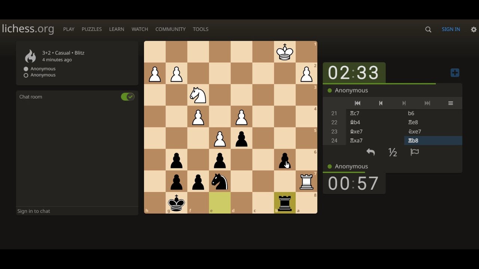Click the flame blitz game icon

point(31,56)
